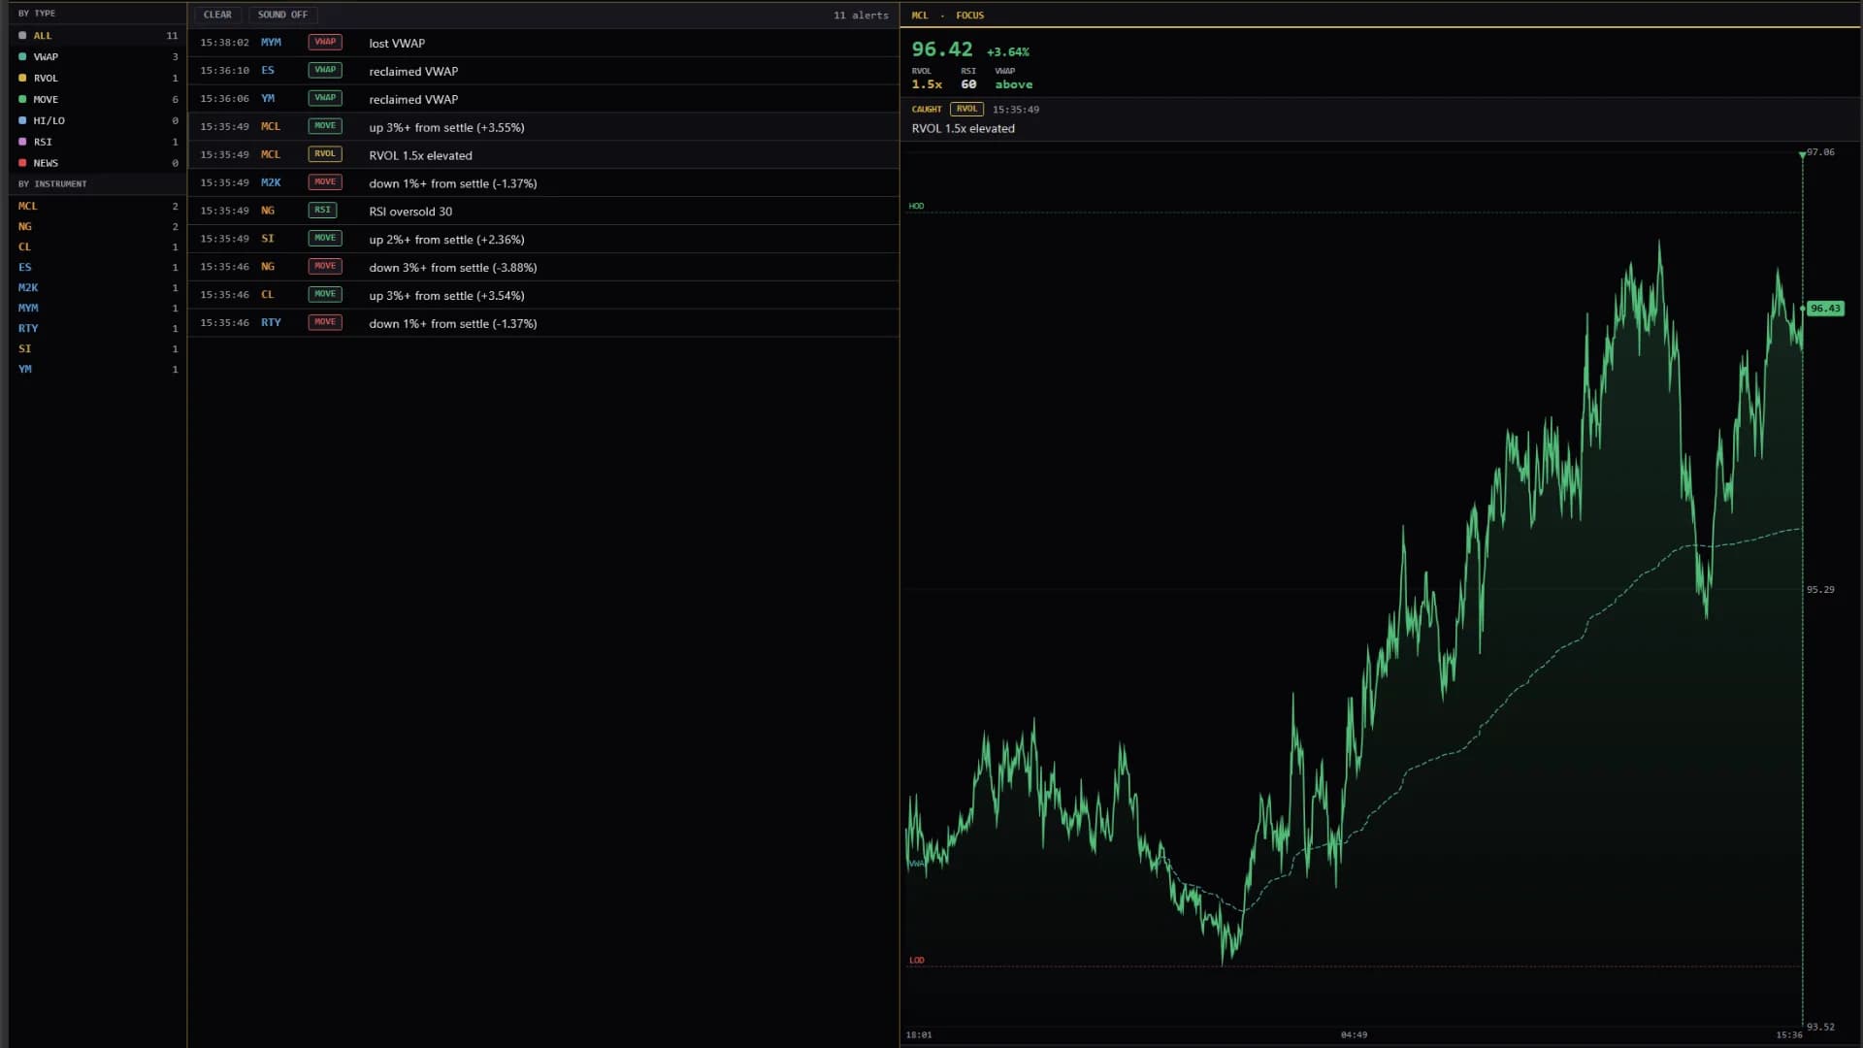The image size is (1863, 1048).
Task: Click the RVOL badge in focus panel
Action: [966, 109]
